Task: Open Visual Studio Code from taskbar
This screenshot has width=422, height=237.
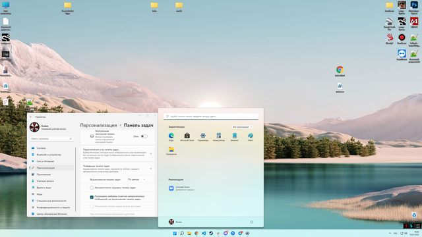Action: (204, 233)
